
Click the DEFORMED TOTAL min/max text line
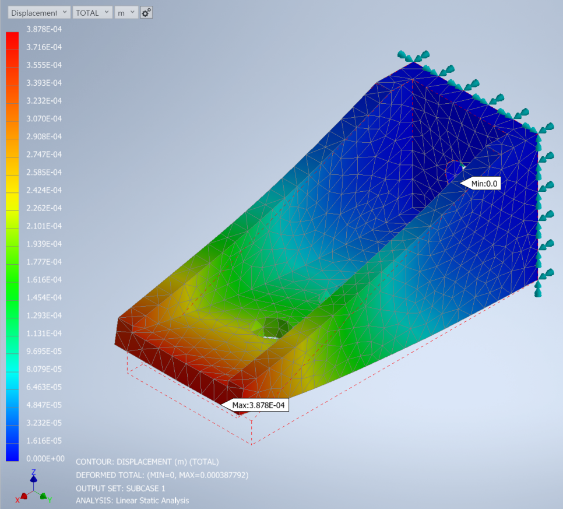point(162,475)
